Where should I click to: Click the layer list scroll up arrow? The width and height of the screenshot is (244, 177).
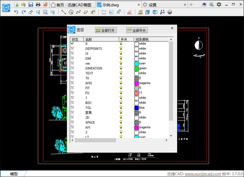[171, 40]
